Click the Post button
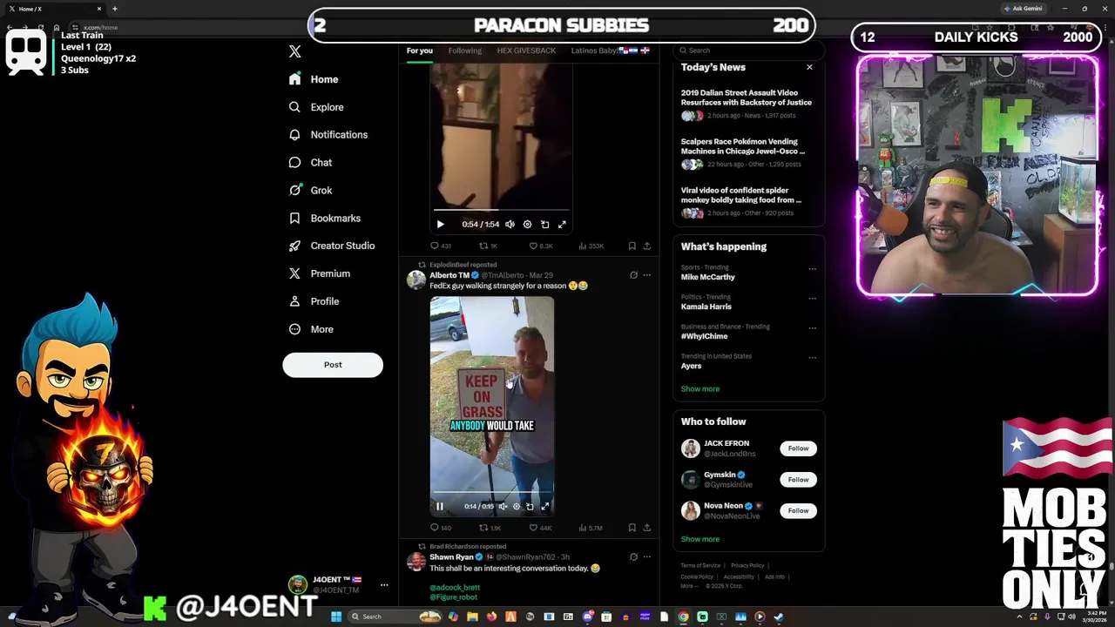Screen dimensions: 1115x627 (333, 365)
